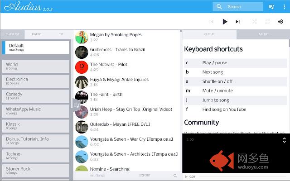
Task: Click the about panel vertical scrollbar
Action: click(x=289, y=43)
